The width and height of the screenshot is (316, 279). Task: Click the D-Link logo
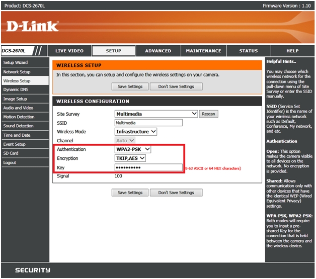click(32, 26)
